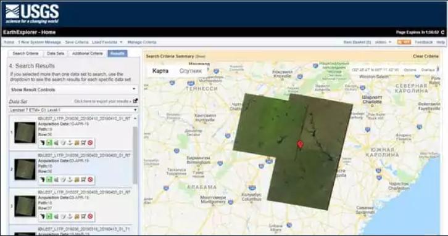Open the Load Favorite dropdown
Screen dimensions: 448x236
point(107,42)
